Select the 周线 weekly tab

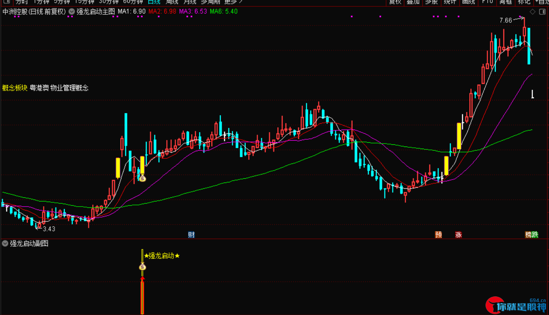coord(172,2)
